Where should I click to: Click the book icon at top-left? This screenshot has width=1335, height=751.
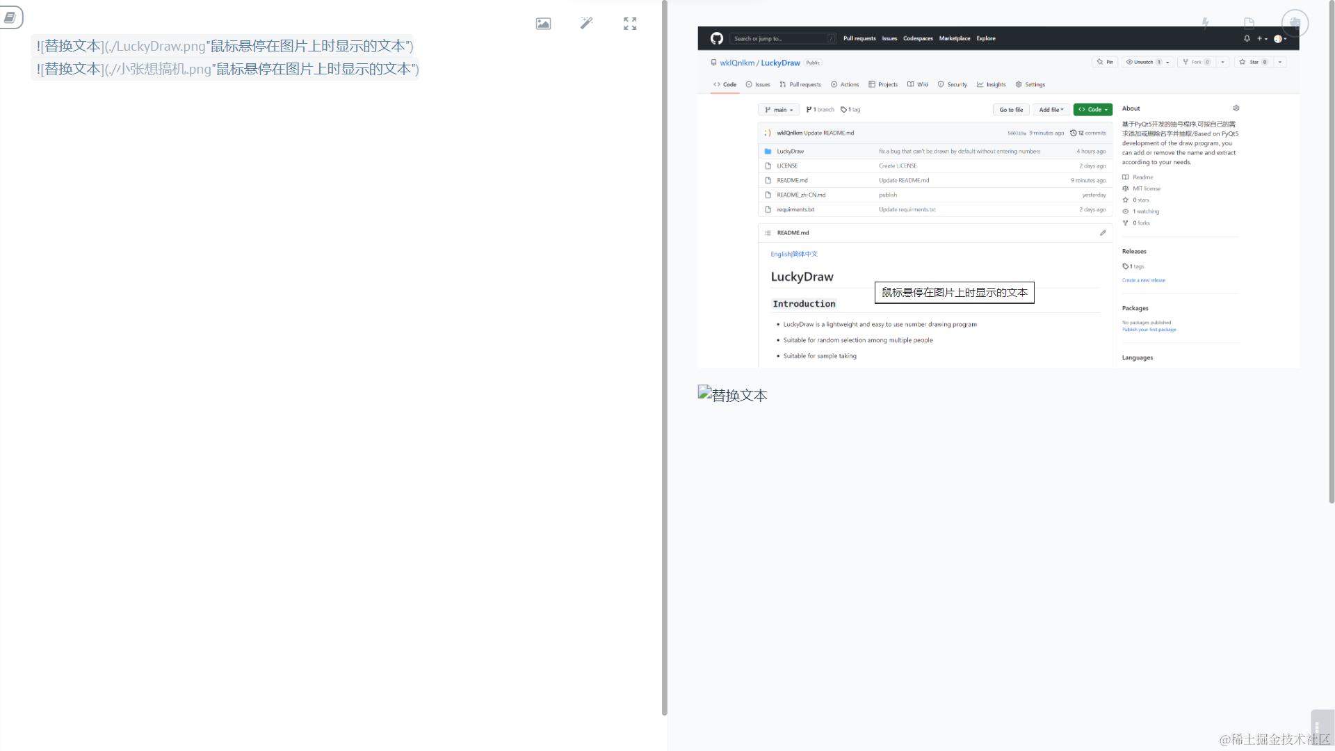10,17
